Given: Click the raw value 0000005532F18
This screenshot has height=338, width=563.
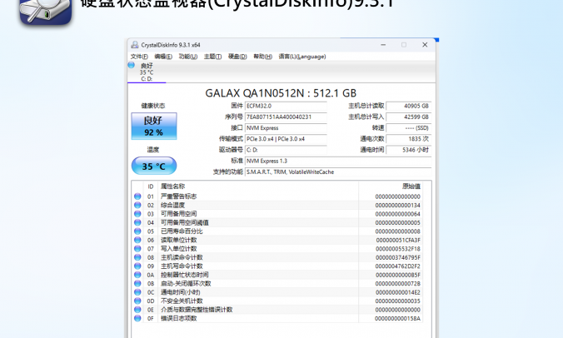Looking at the screenshot, I should point(398,249).
